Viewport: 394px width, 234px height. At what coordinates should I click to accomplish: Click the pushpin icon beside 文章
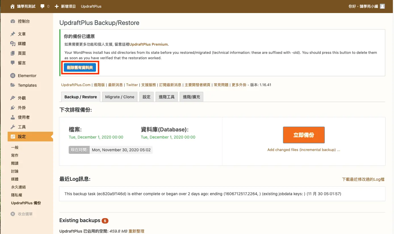[x=13, y=34]
